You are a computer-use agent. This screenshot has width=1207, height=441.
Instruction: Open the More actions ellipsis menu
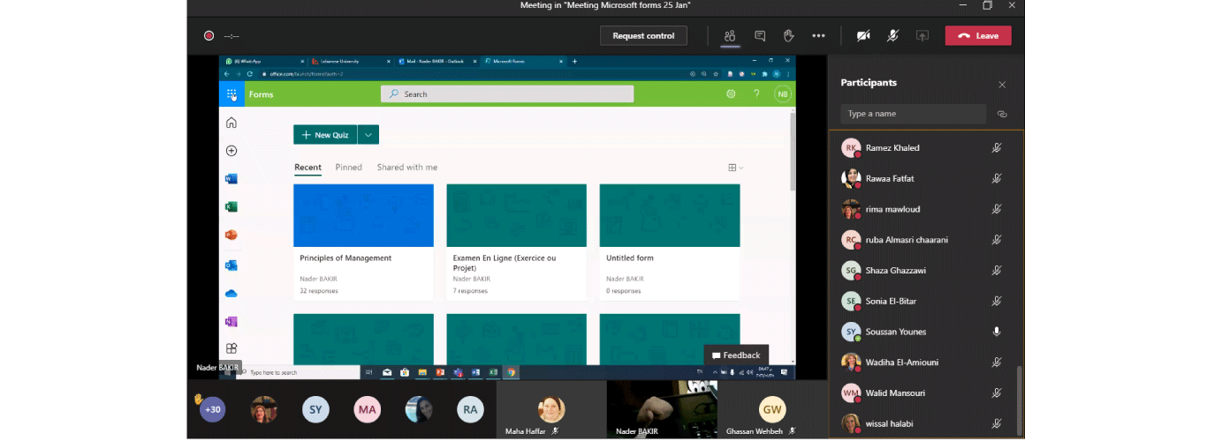click(x=818, y=36)
